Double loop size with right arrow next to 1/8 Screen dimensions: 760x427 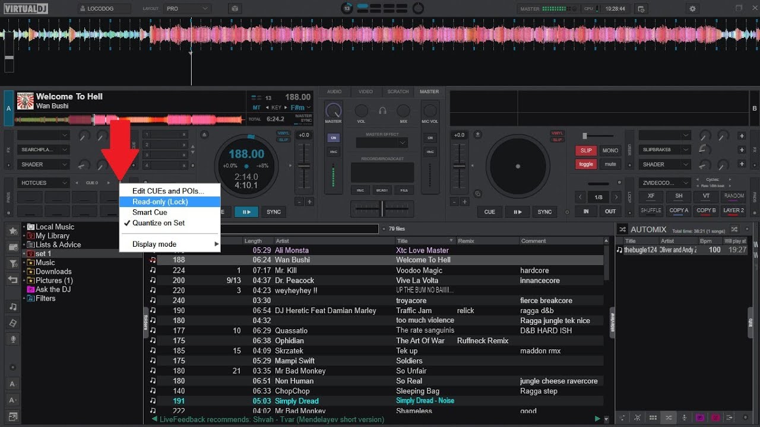[x=616, y=197]
